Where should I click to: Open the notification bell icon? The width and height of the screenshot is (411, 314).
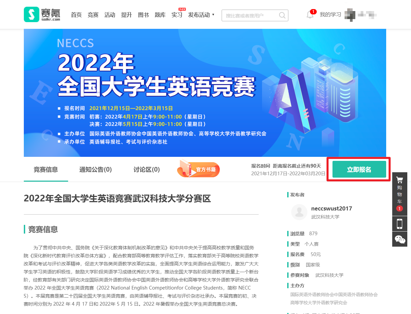click(310, 15)
